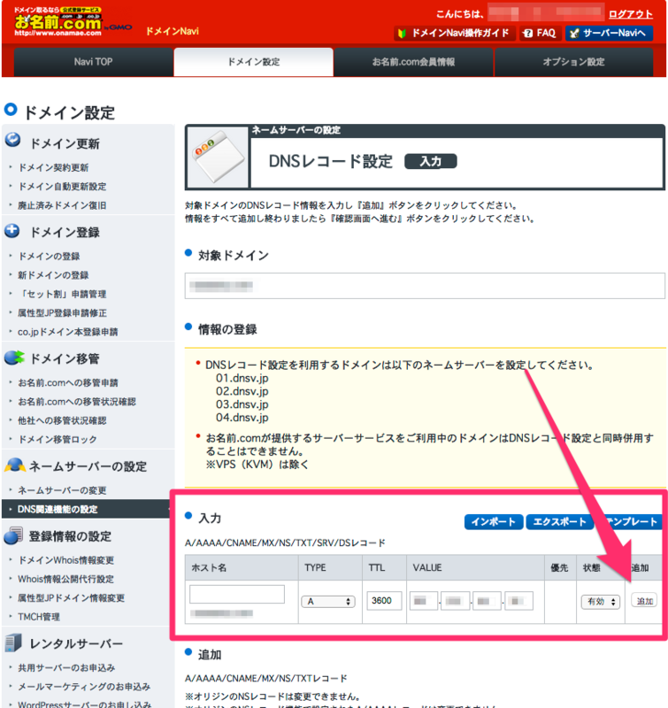Open the お名前.com会員情報 tab
668x708 pixels.
413,62
